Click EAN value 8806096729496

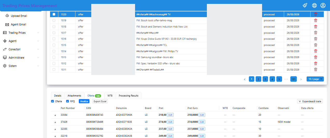95,122
